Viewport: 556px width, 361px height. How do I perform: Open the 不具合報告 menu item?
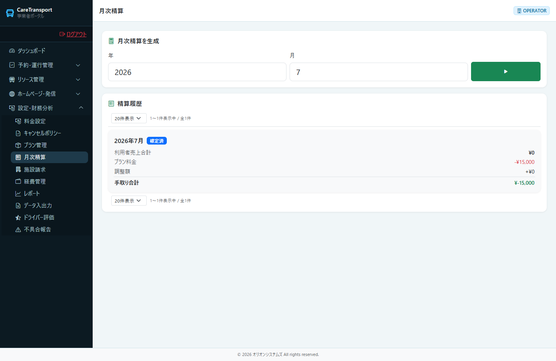[49, 230]
